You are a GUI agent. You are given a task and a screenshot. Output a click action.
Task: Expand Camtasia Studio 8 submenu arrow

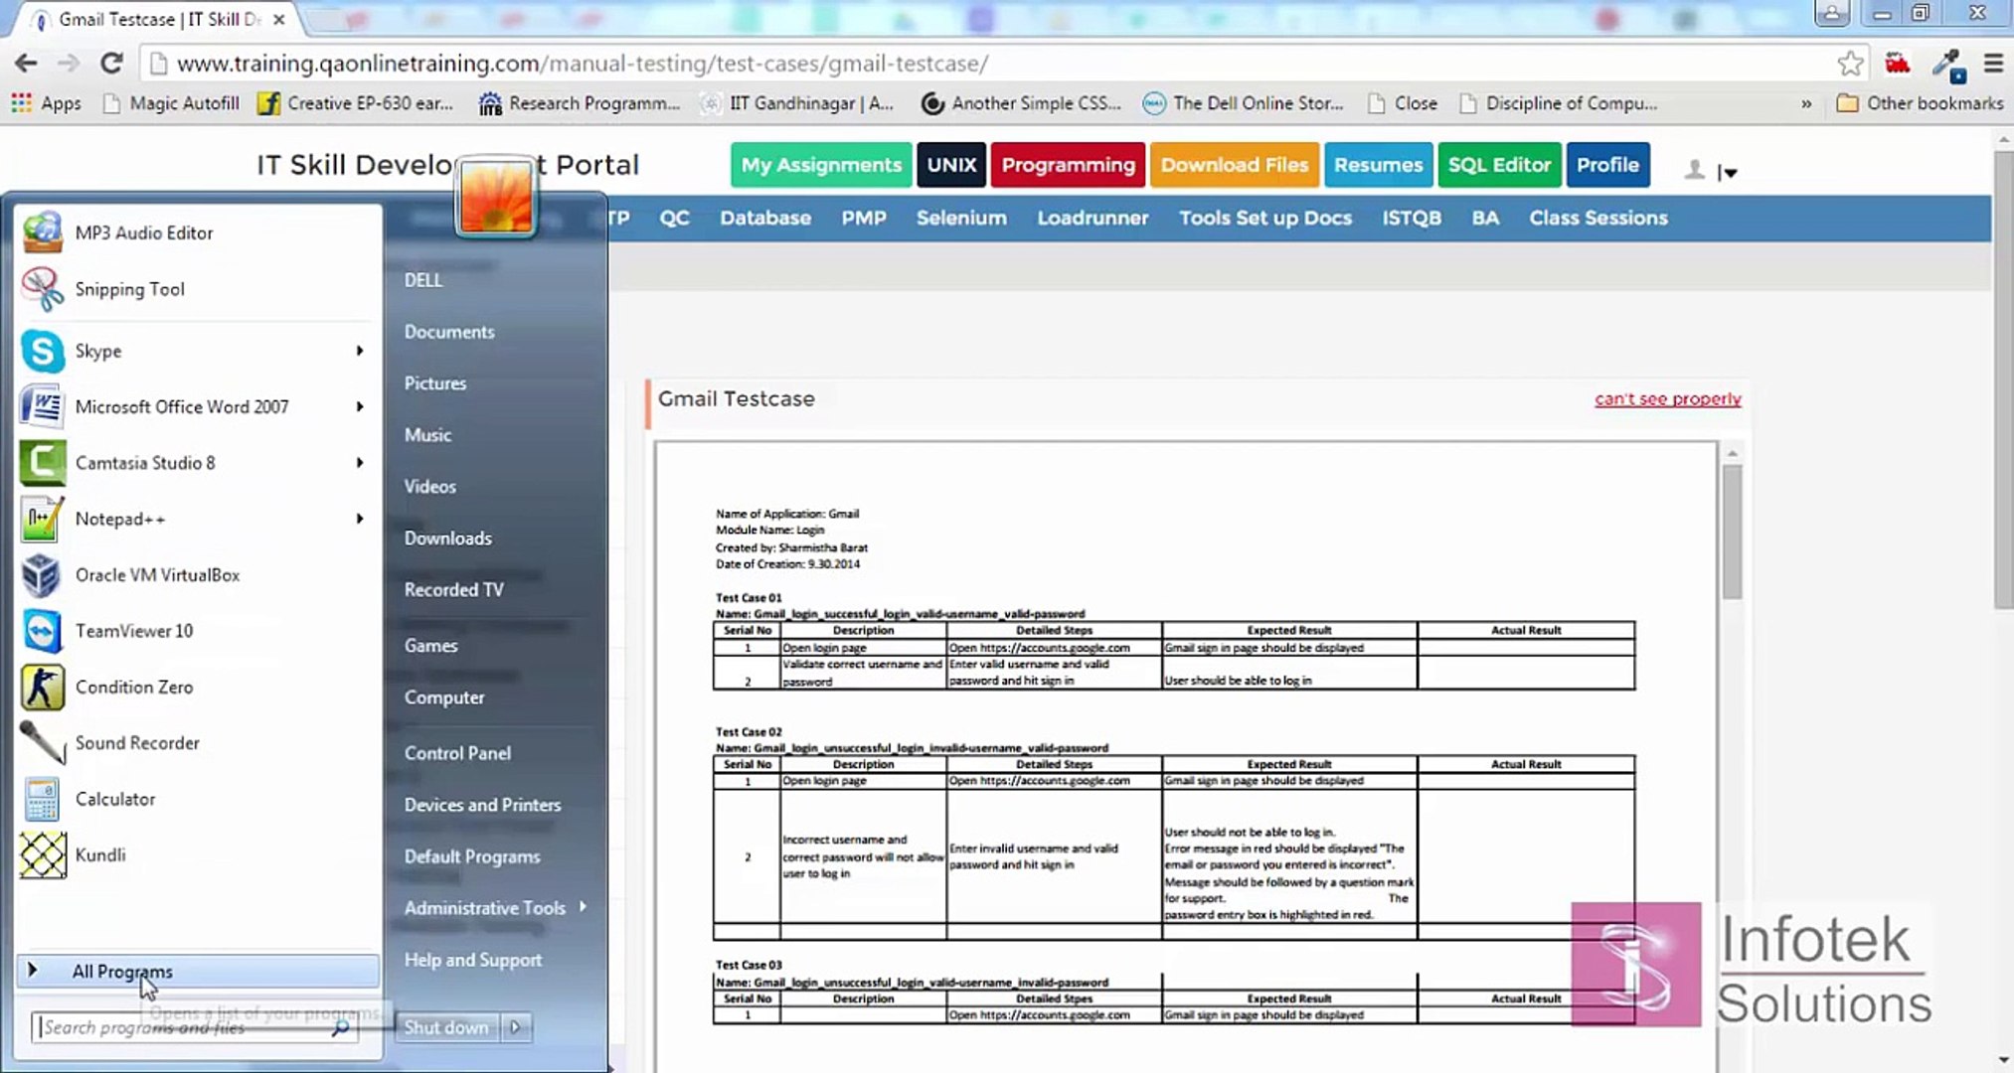coord(360,463)
